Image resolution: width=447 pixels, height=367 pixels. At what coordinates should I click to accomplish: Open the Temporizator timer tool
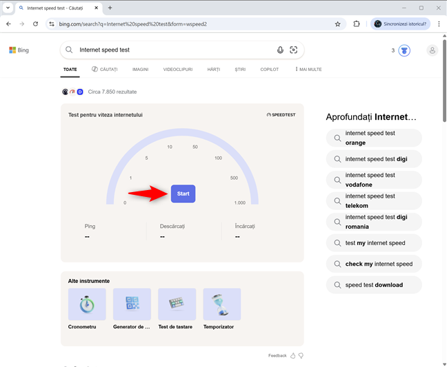point(222,304)
